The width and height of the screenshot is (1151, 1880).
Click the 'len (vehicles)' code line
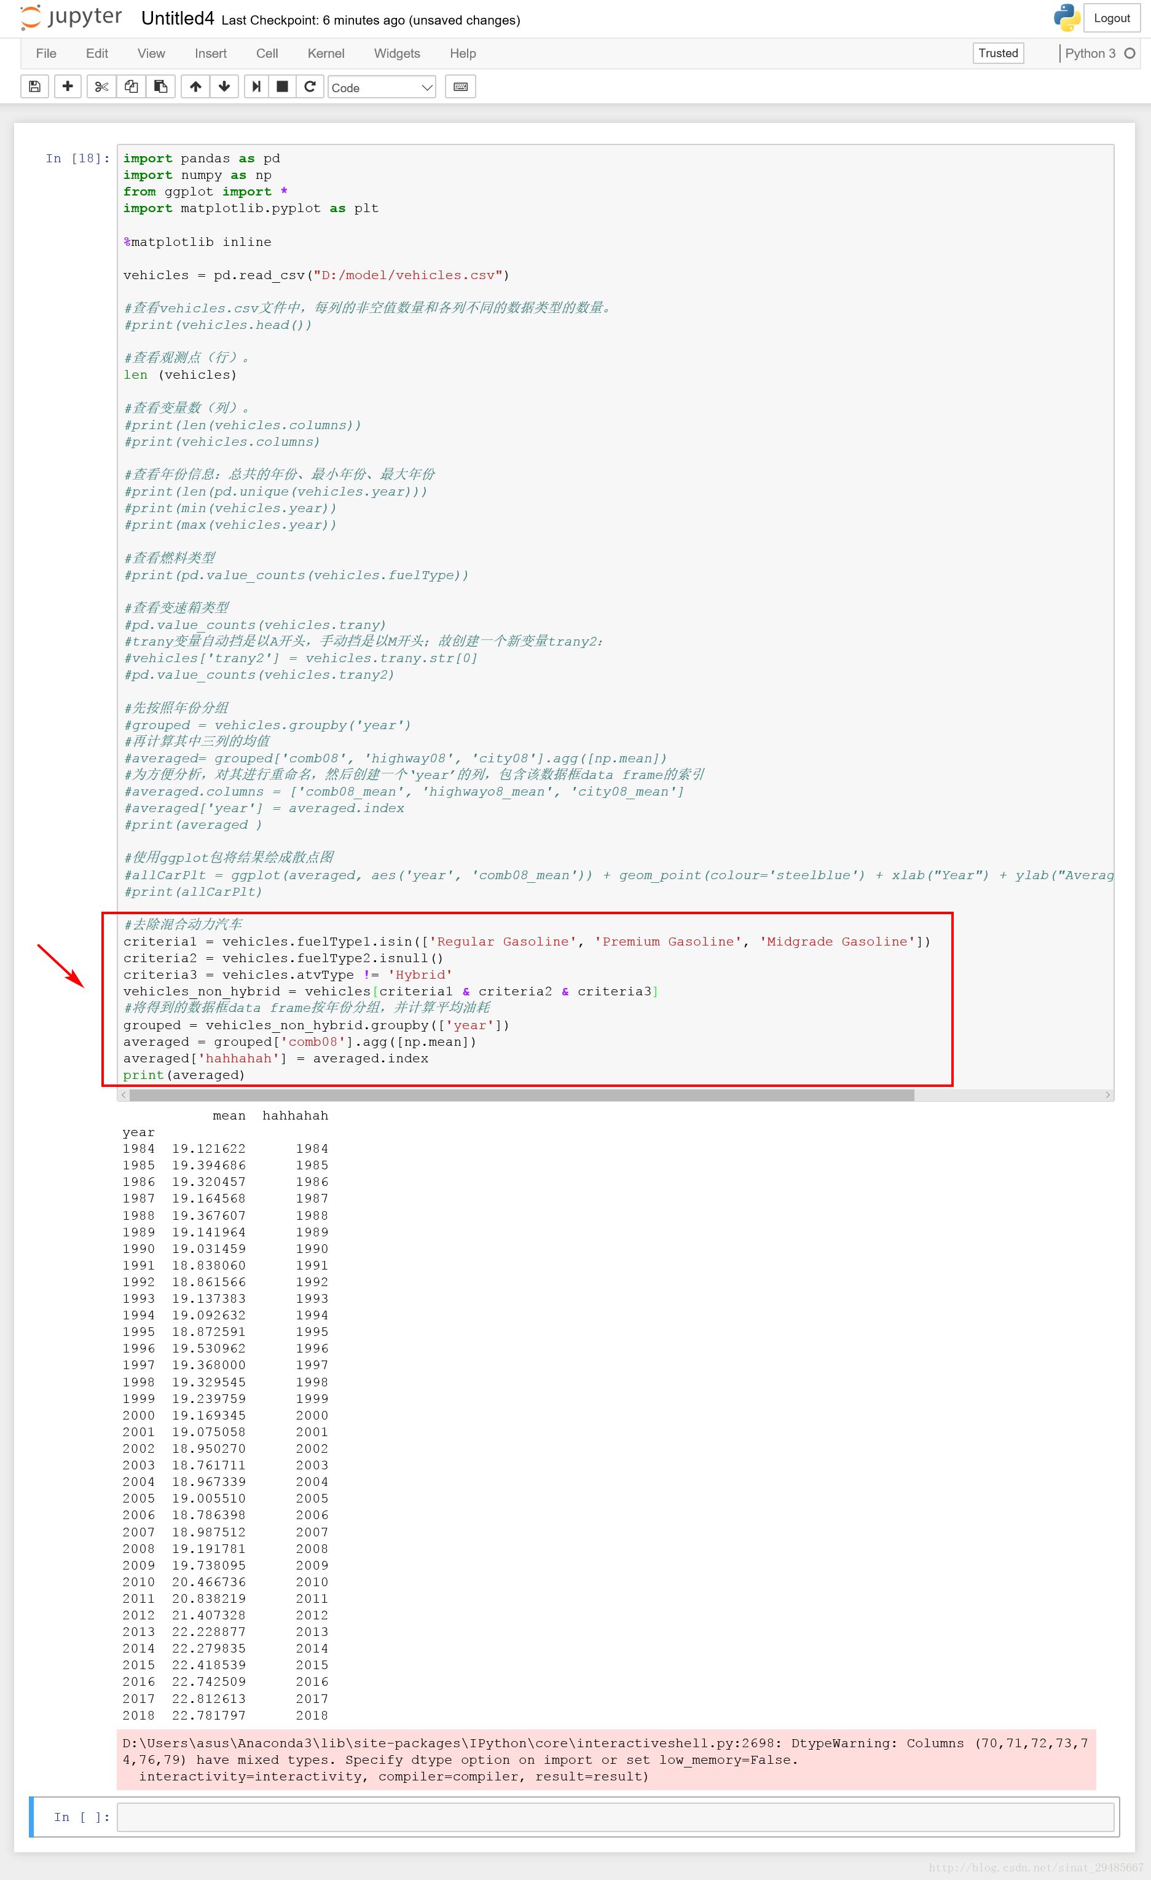(x=180, y=374)
